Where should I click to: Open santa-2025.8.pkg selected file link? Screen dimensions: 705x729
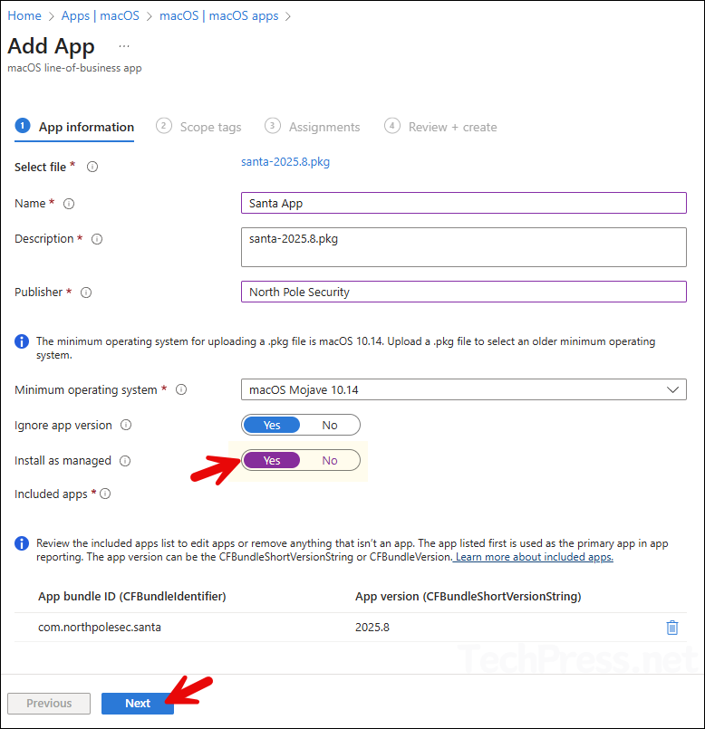(285, 162)
